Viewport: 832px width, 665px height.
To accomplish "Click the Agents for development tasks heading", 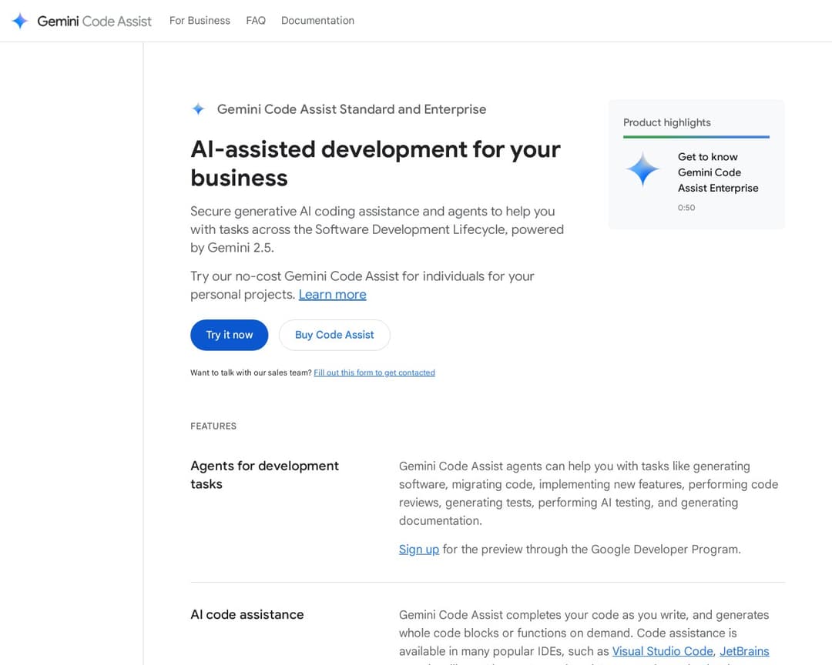I will [264, 475].
